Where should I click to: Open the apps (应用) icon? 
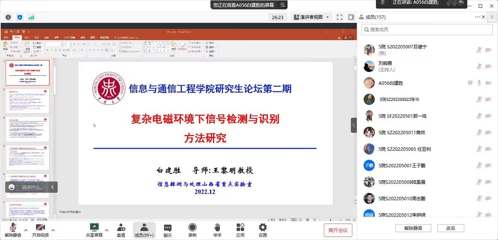(x=240, y=228)
